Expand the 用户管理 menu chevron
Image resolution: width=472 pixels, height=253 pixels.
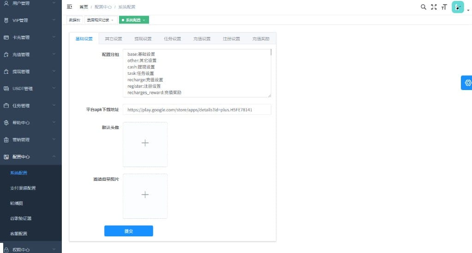[x=54, y=3]
